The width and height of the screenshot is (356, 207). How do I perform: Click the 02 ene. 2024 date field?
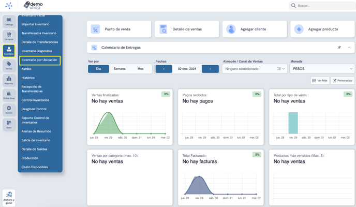click(187, 69)
